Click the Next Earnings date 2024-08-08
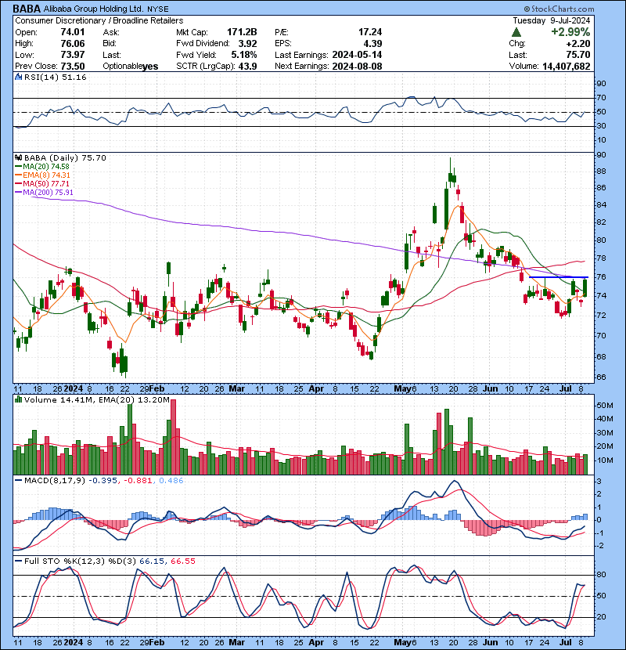The width and height of the screenshot is (626, 650). click(357, 67)
